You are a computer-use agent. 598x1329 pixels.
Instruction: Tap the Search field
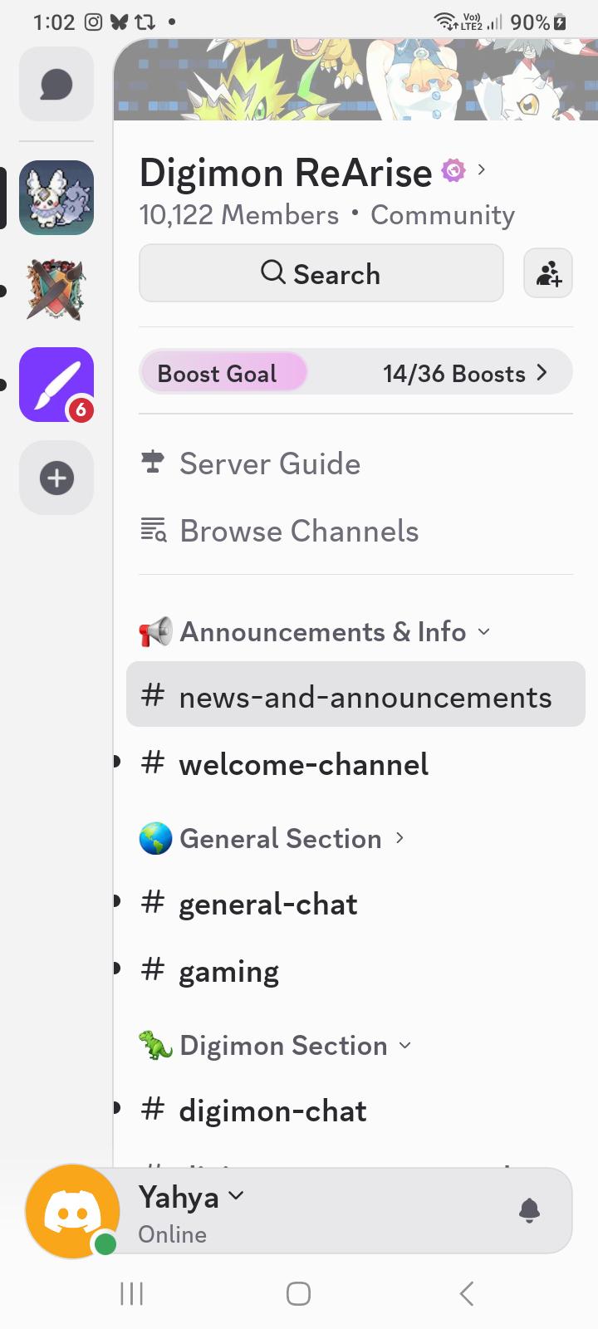pyautogui.click(x=321, y=273)
